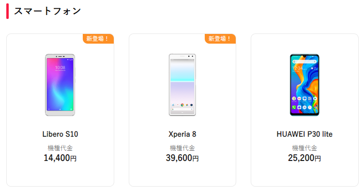Click 機種代金 label under HUAWEI P30 lite
Screen dimensions: 364x192
(304, 148)
